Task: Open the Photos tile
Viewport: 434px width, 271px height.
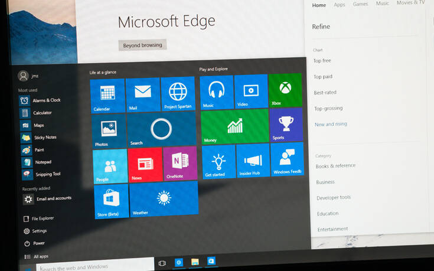Action: [109, 132]
